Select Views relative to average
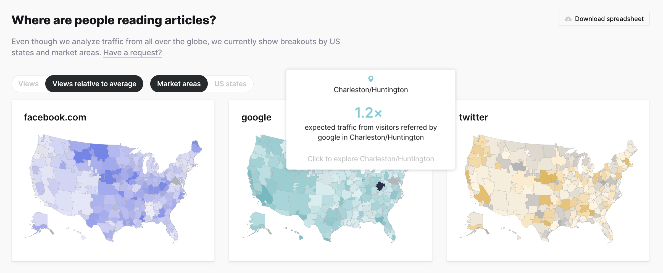663x273 pixels. point(94,83)
